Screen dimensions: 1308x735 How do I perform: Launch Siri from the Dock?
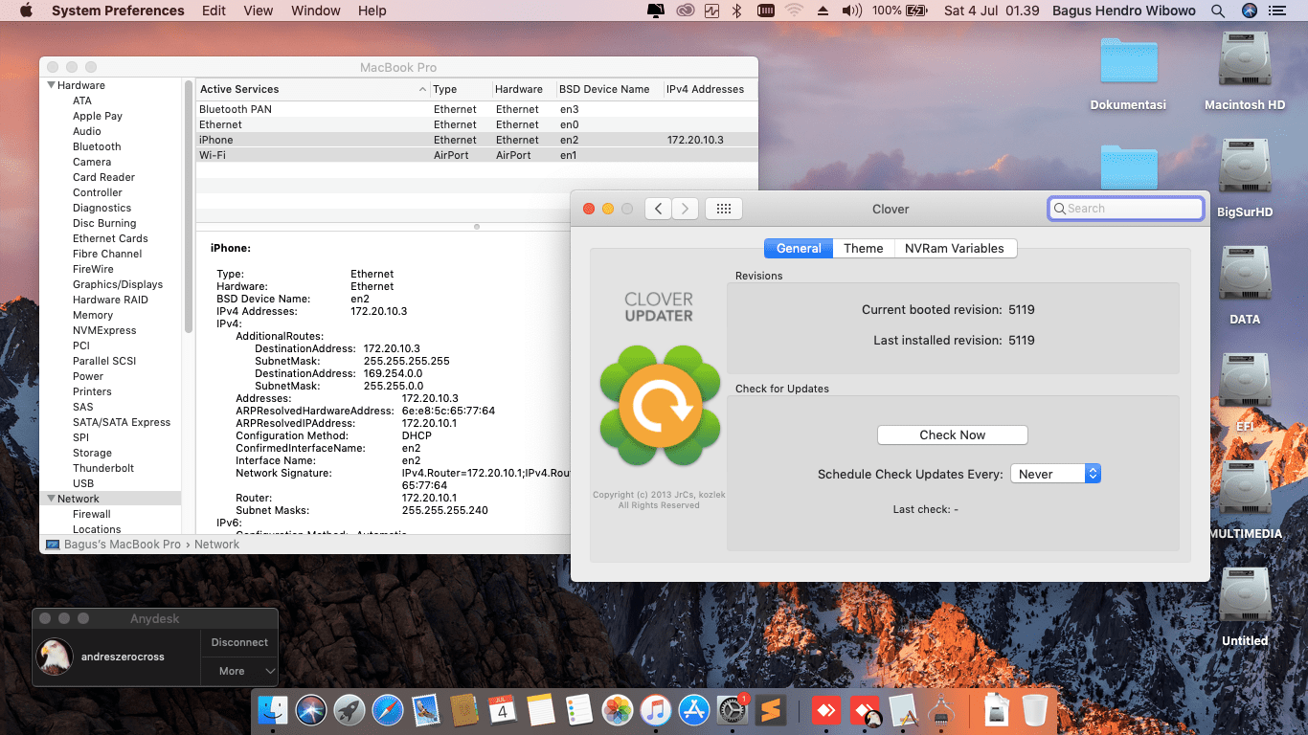311,710
